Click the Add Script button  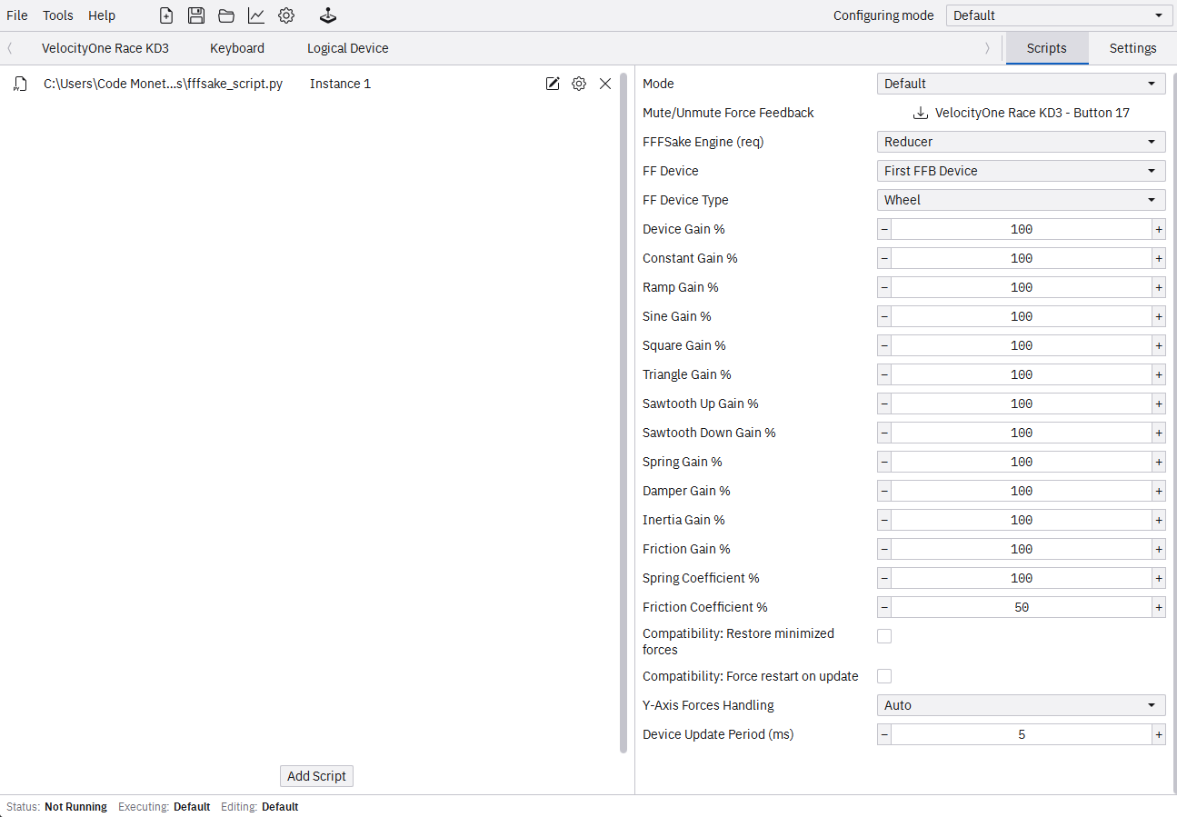[x=316, y=776]
